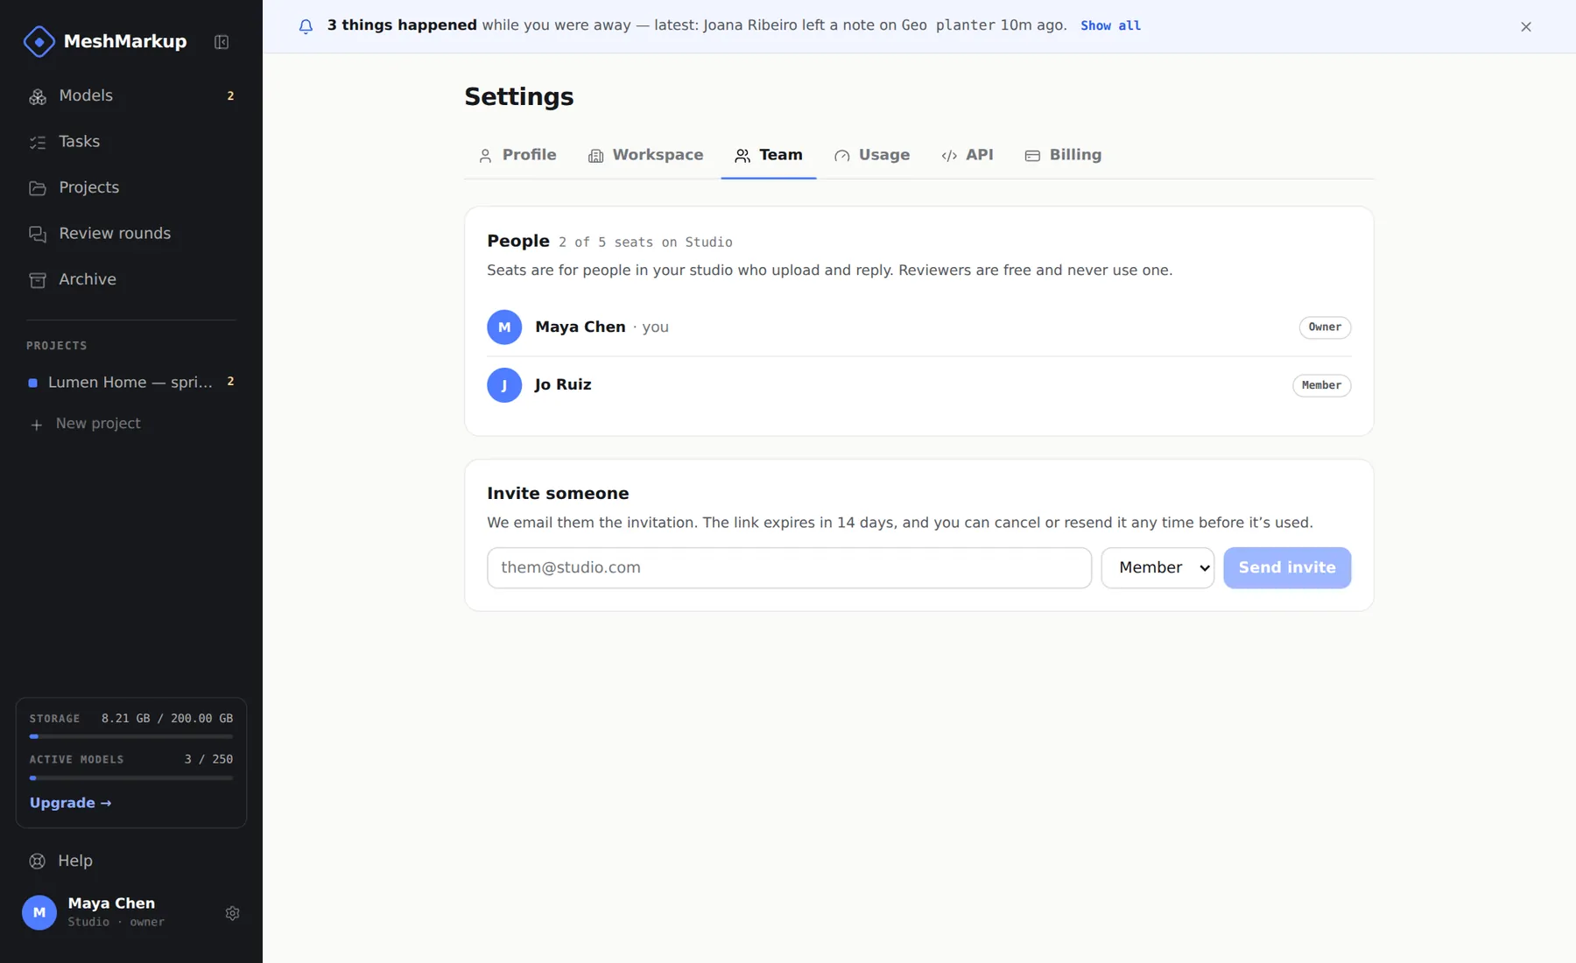
Task: Dismiss the notification banner with the X
Action: coord(1526,26)
